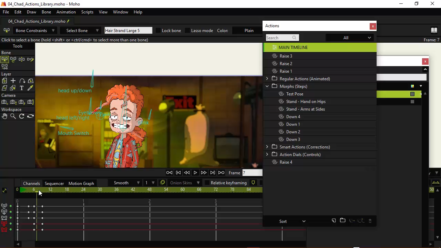This screenshot has width=441, height=248.
Task: Choose the Pan Workspace hand tool
Action: pos(4,116)
